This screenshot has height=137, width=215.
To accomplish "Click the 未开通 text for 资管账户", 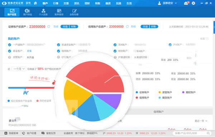I will click(x=30, y=57).
